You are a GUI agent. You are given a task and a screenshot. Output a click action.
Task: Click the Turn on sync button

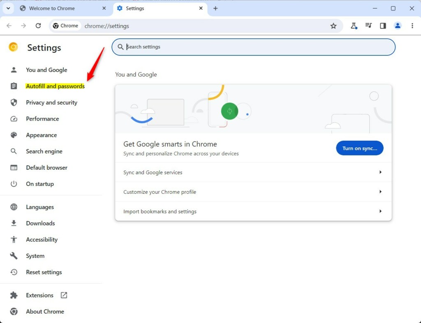pos(359,148)
